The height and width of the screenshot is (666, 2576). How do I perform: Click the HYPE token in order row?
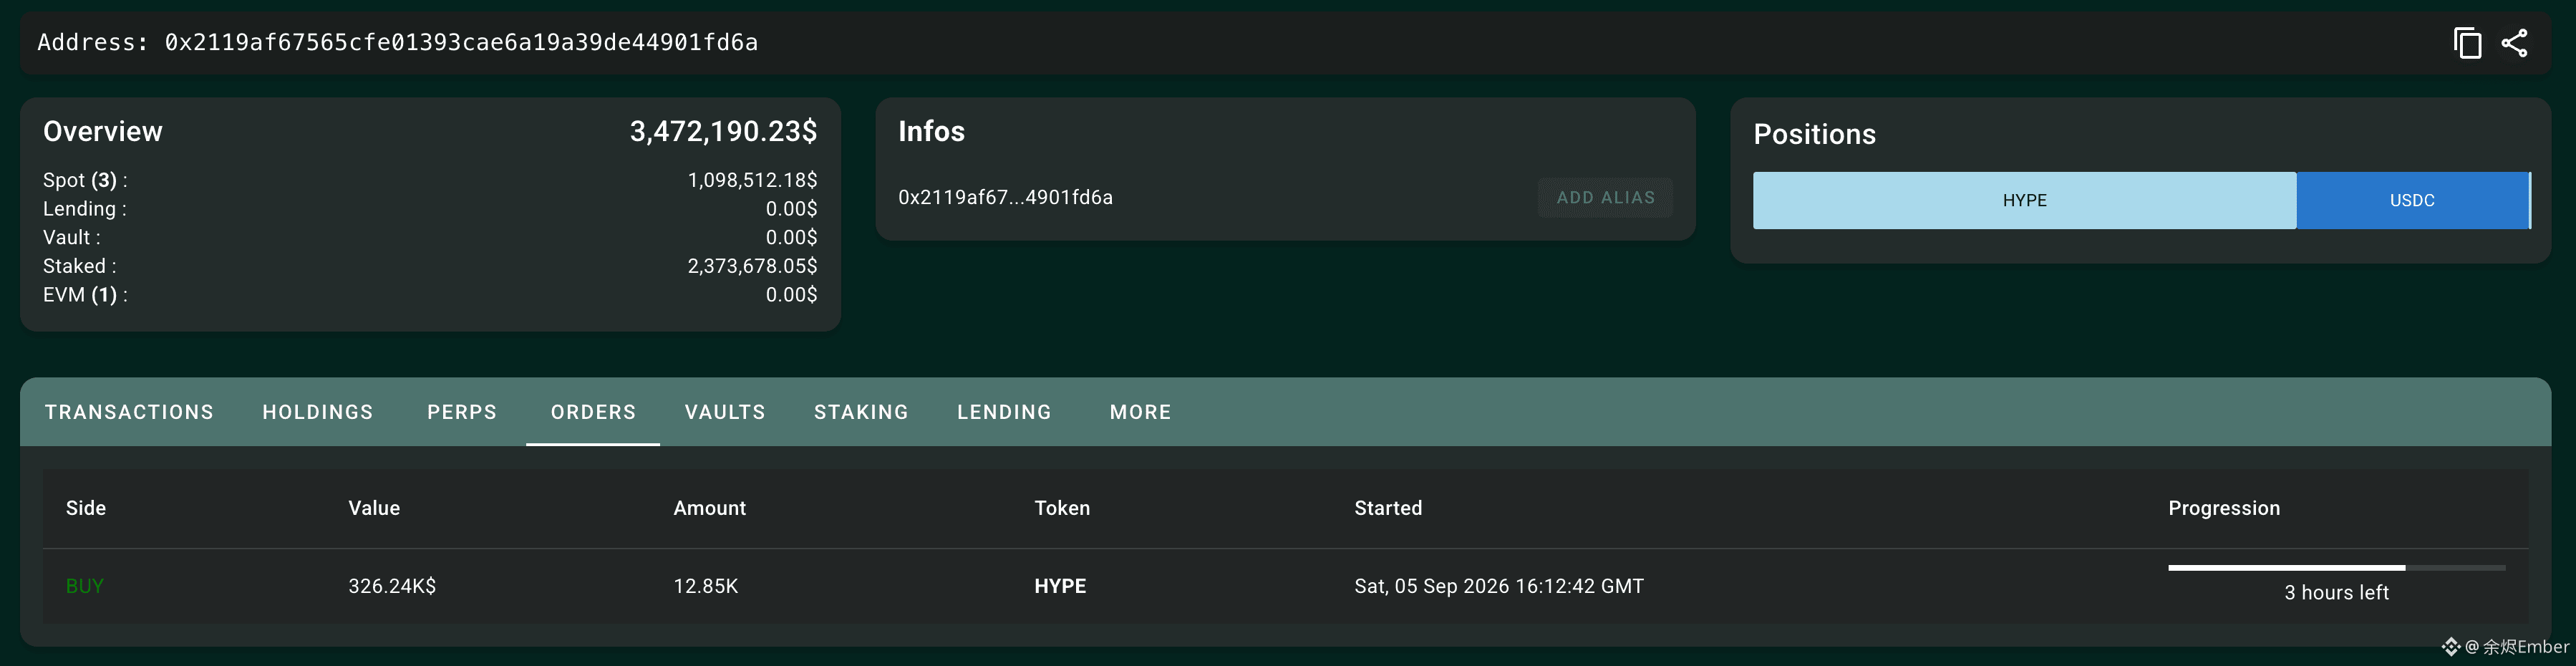click(x=1060, y=586)
